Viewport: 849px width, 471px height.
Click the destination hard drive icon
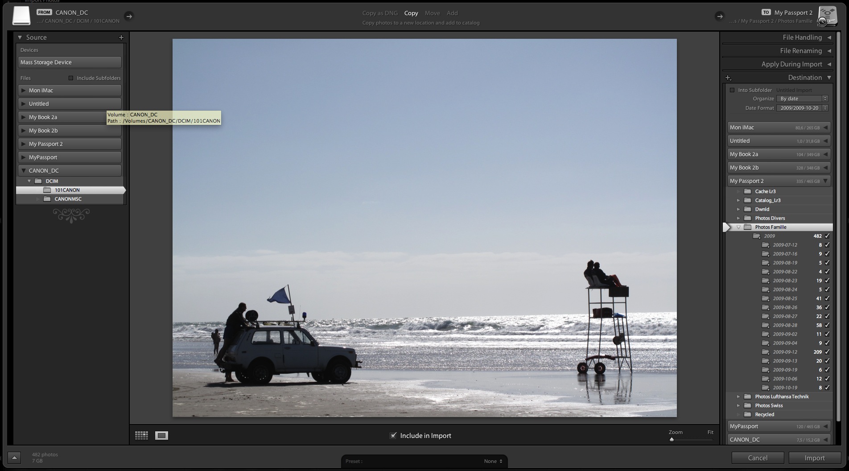click(x=828, y=17)
